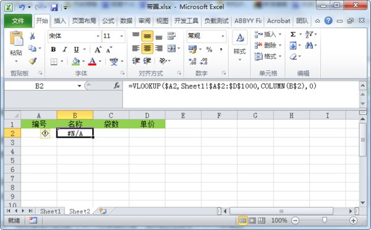The width and height of the screenshot is (371, 230).
Task: Apply percent style
Action: pos(209,49)
